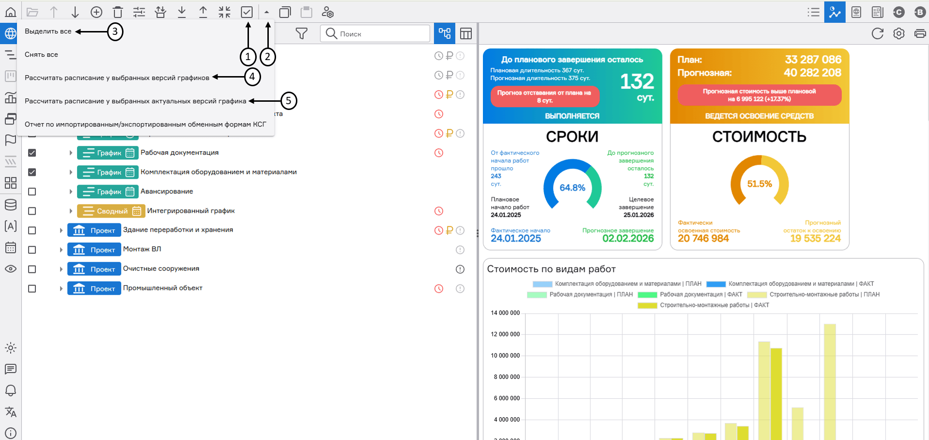
Task: Select Выделить все from the menu
Action: [x=48, y=31]
